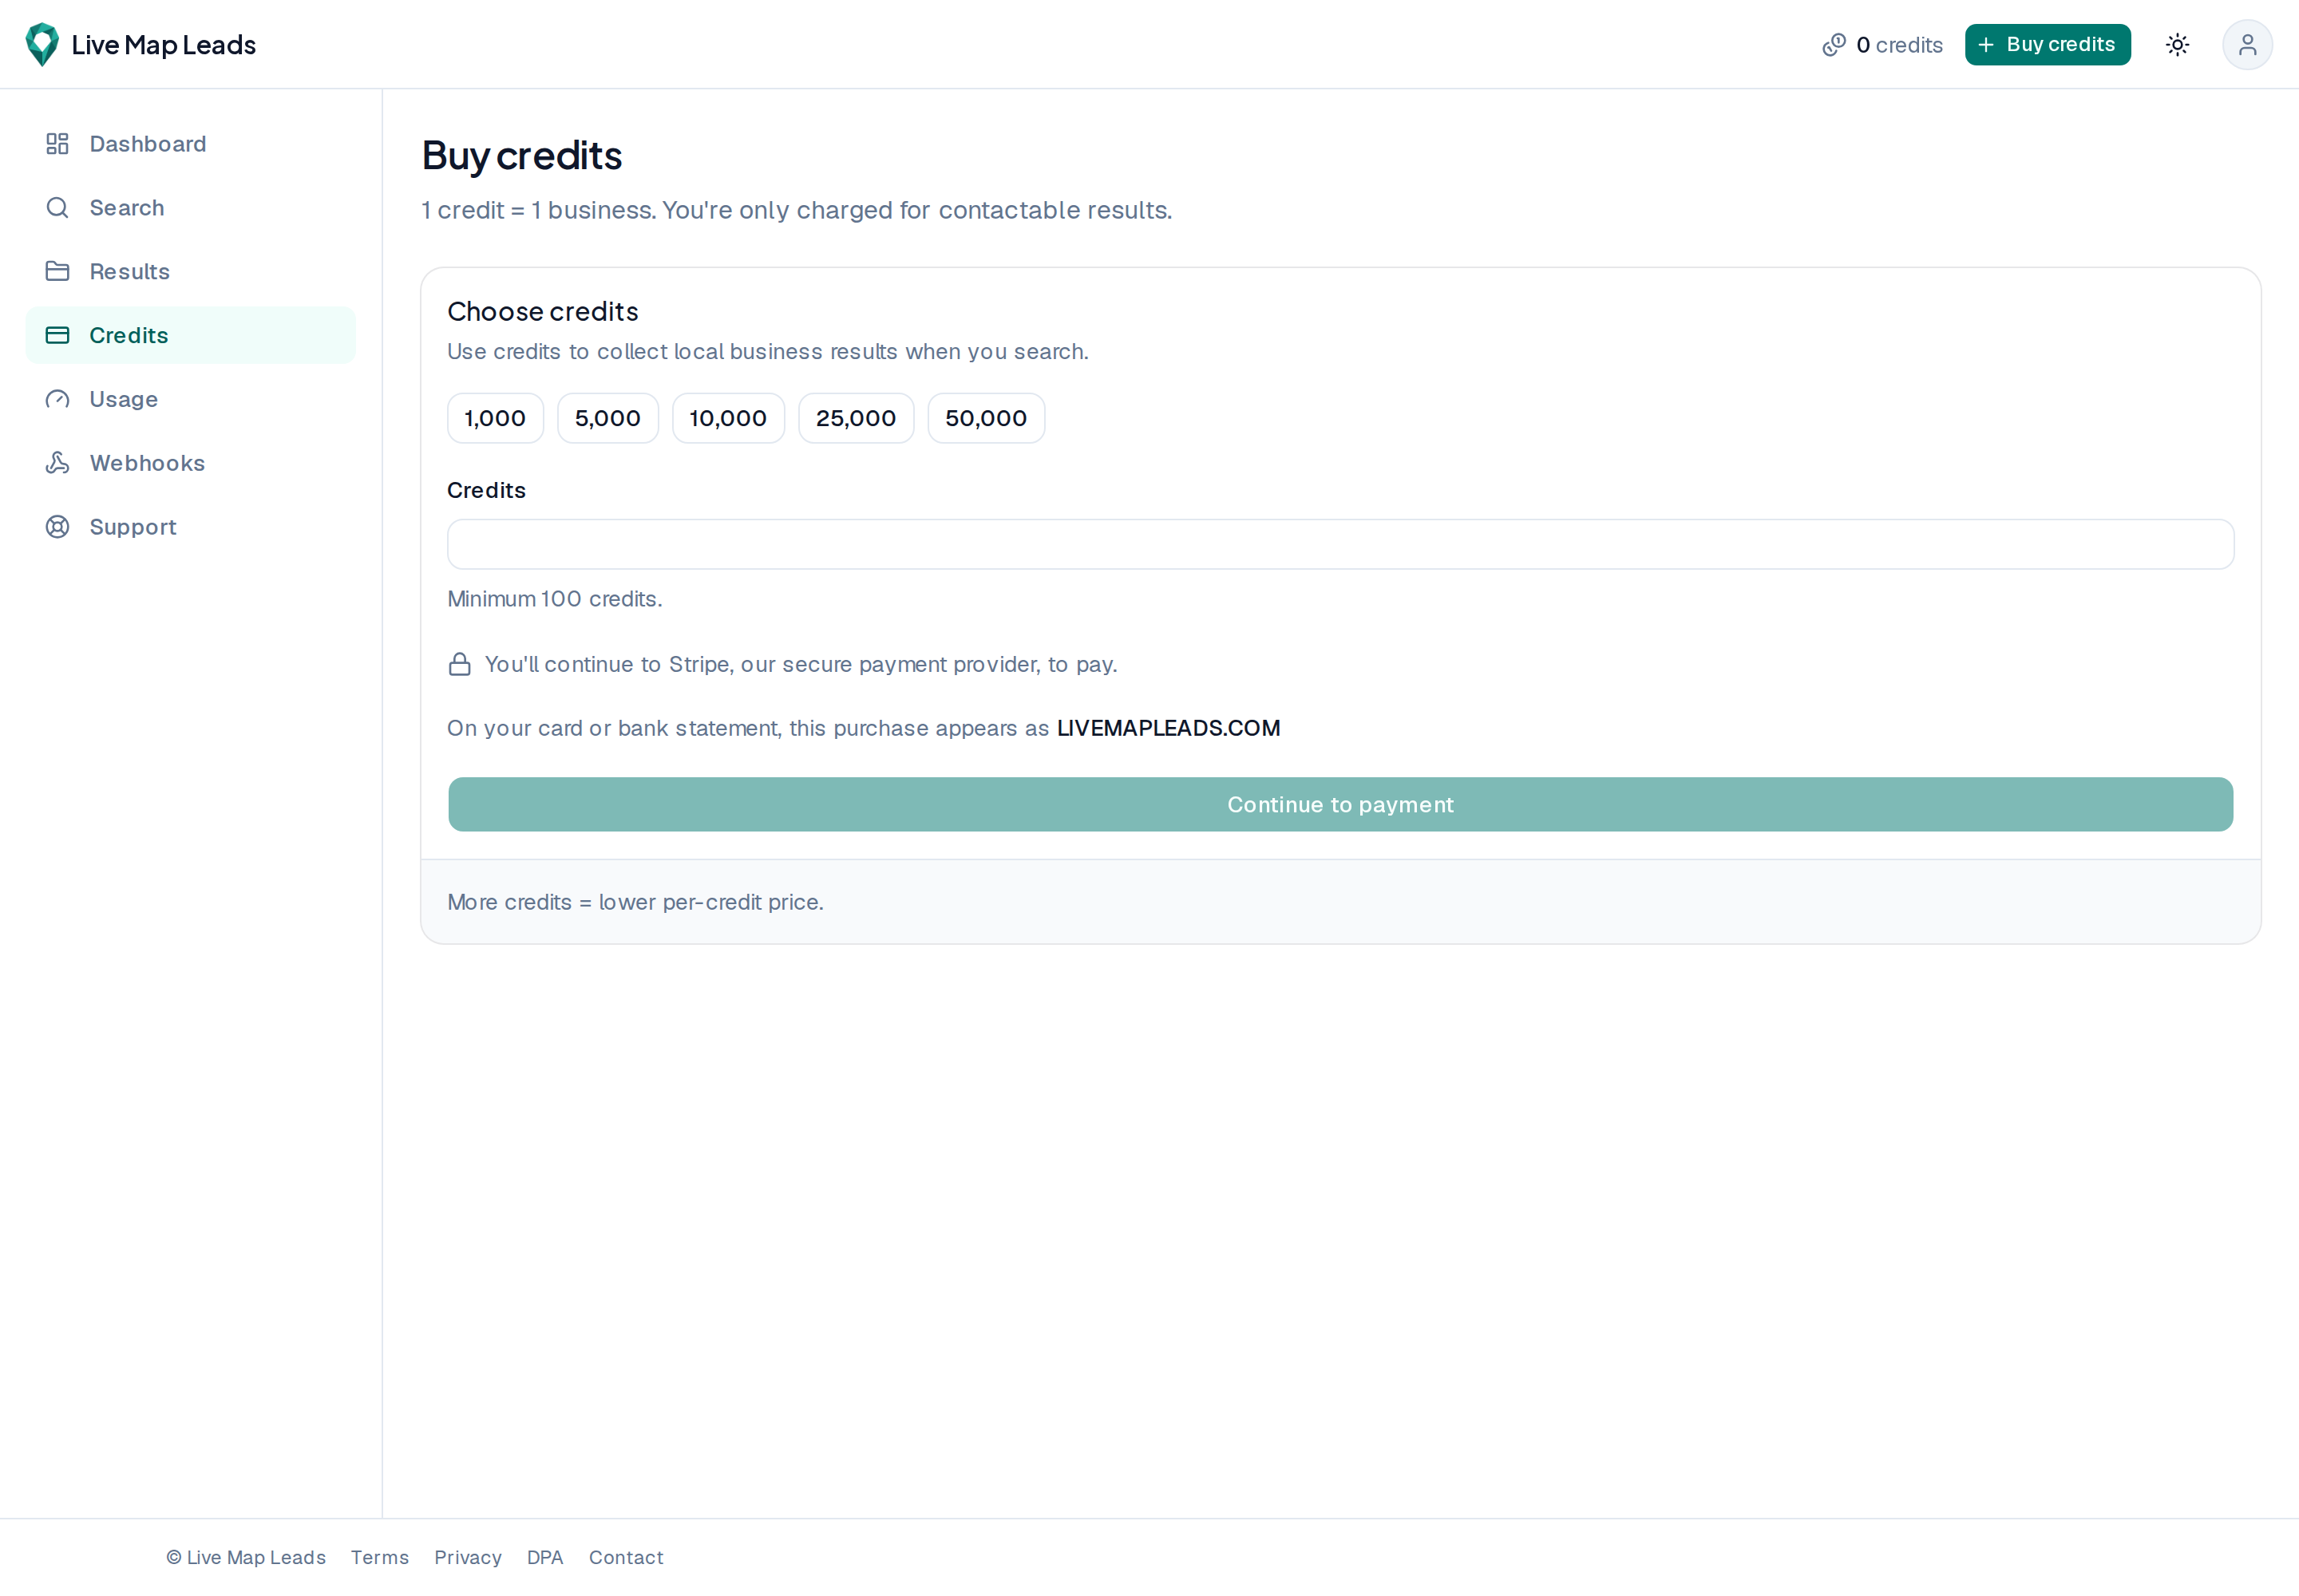Click the credits balance coin icon
2299x1596 pixels.
click(x=1833, y=45)
